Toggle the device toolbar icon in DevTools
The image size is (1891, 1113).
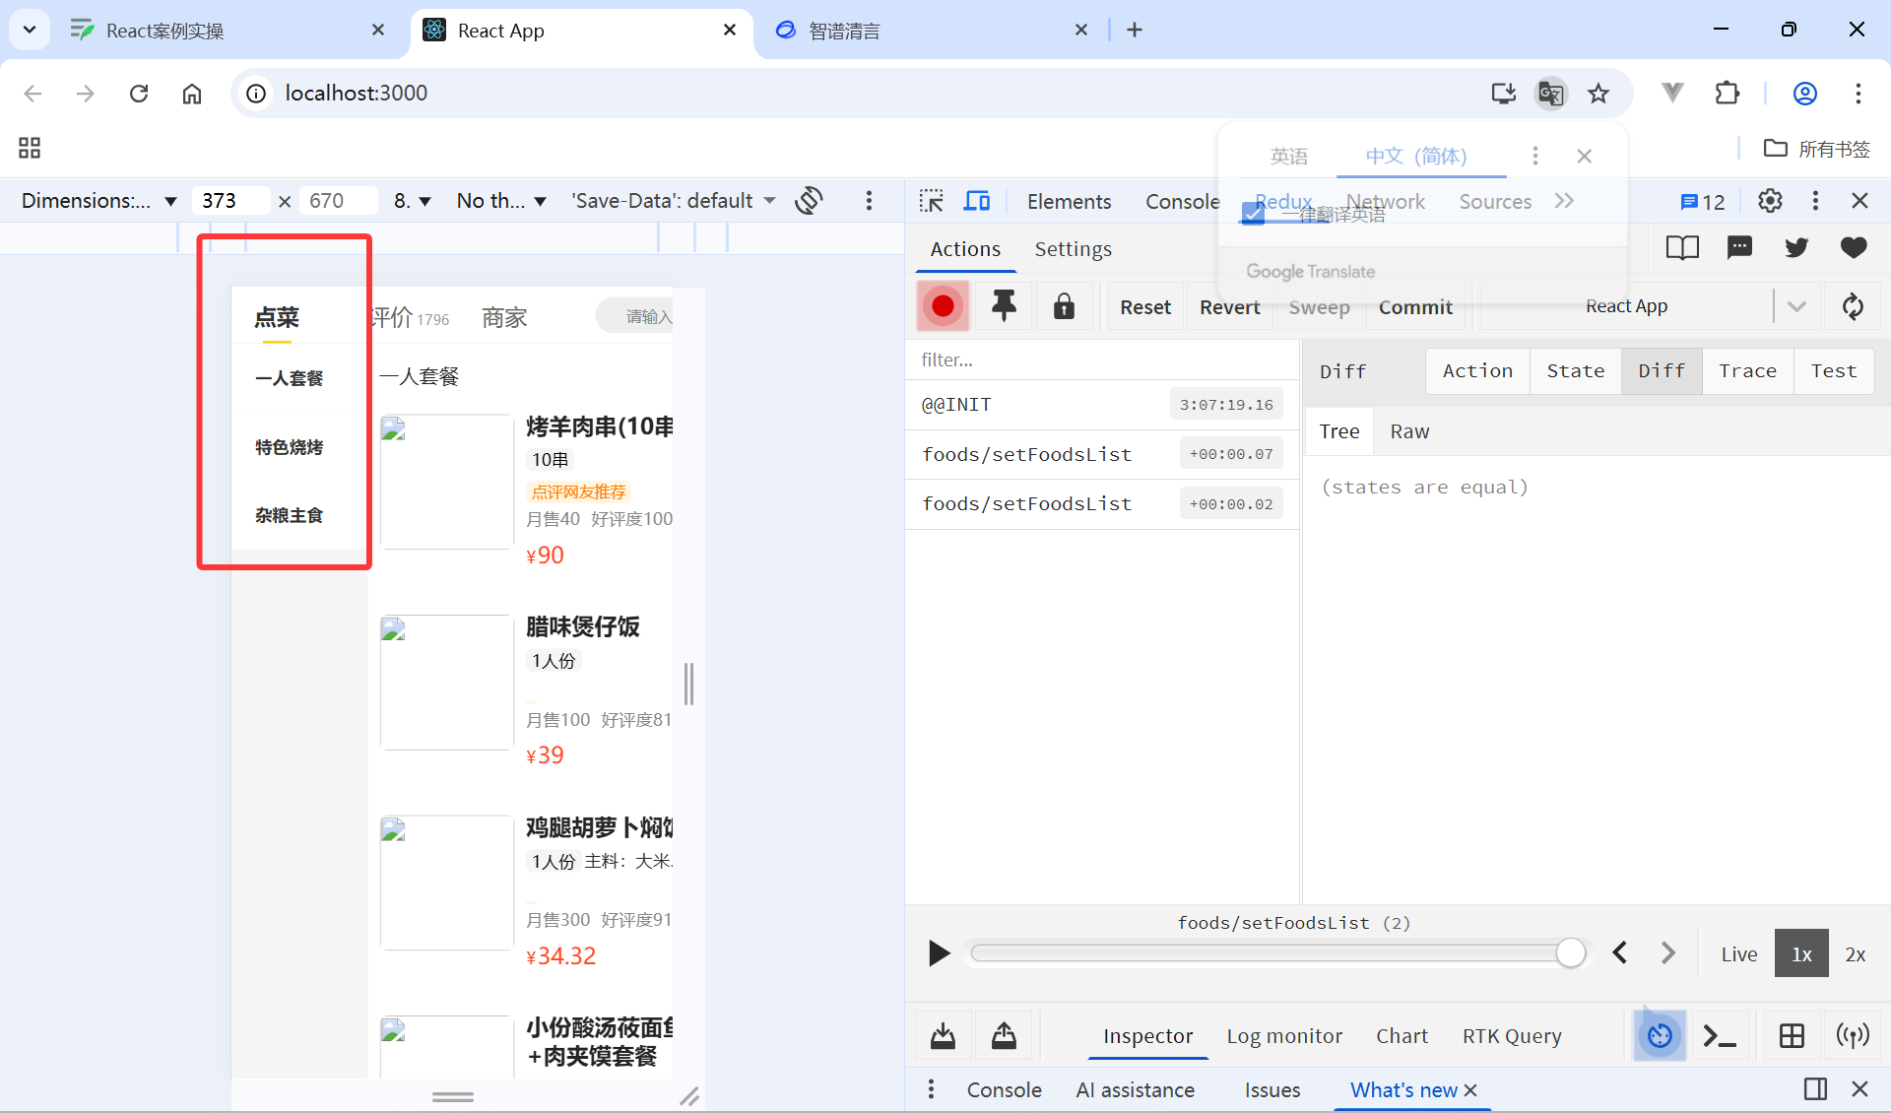976,201
